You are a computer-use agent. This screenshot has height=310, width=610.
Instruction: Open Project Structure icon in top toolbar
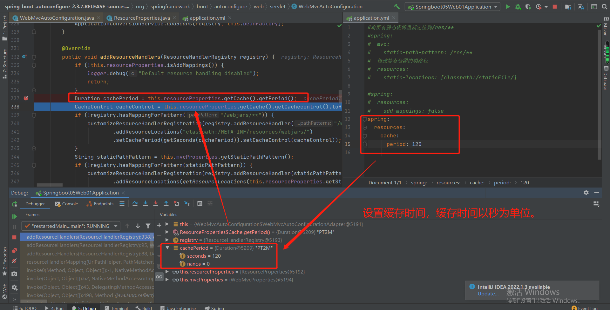pos(568,7)
